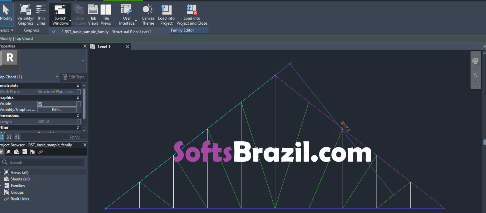Sort properties ascending A to Z
486x213 pixels.
[x=9, y=137]
